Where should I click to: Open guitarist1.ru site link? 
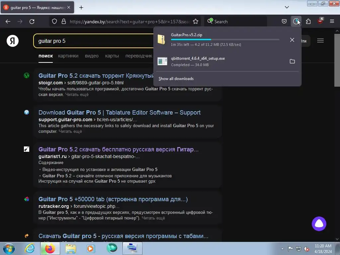(x=52, y=157)
